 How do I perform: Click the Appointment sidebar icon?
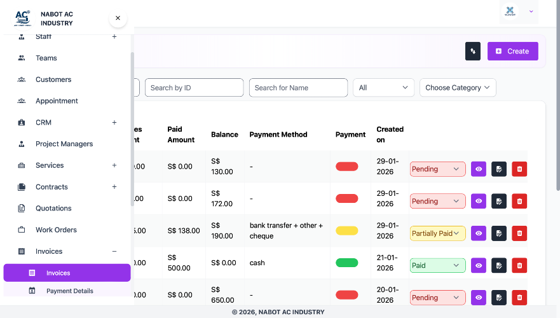(x=22, y=100)
